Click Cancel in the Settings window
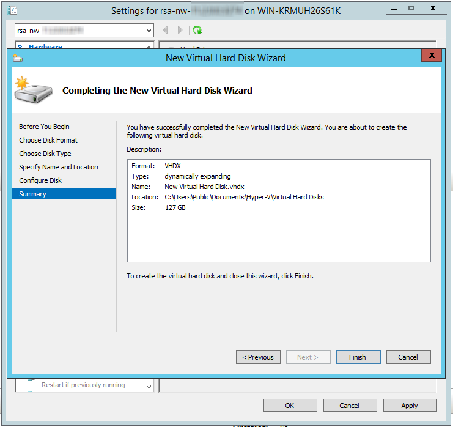Viewport: 453px width, 427px height. tap(350, 406)
